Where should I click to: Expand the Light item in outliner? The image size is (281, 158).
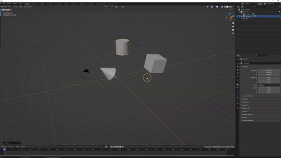click(x=241, y=18)
